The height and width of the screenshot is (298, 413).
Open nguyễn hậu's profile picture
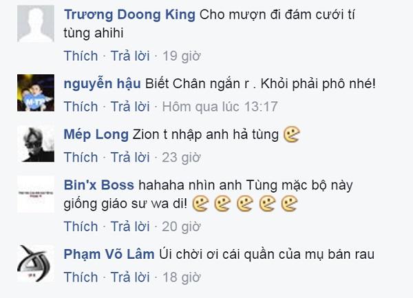[36, 93]
